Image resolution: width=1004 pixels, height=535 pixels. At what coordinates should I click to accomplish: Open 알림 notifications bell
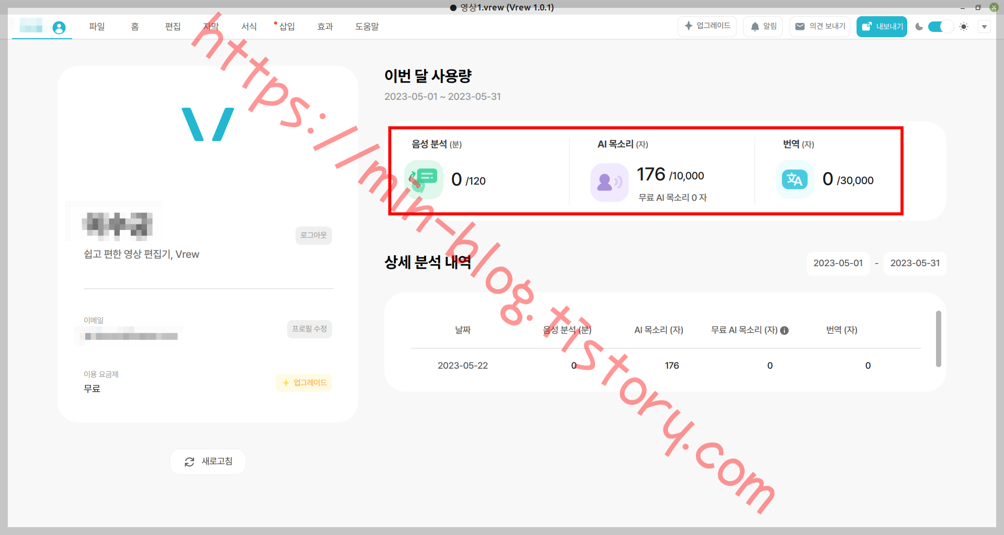coord(763,26)
